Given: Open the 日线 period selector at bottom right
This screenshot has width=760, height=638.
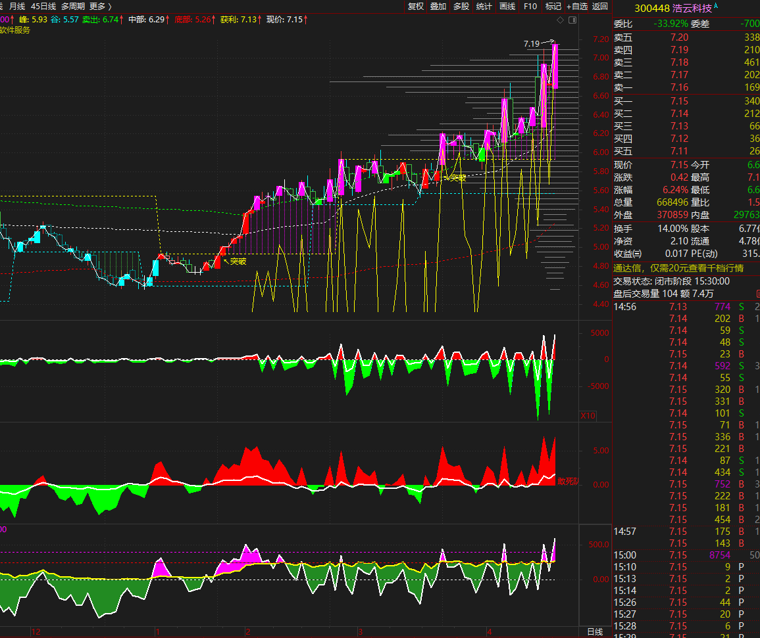Looking at the screenshot, I should pyautogui.click(x=595, y=631).
